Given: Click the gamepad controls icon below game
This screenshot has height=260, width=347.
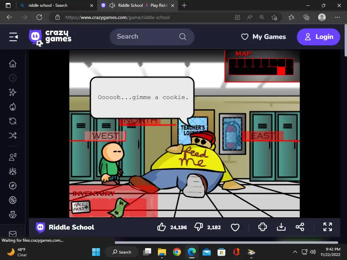Looking at the screenshot, I should (263, 227).
